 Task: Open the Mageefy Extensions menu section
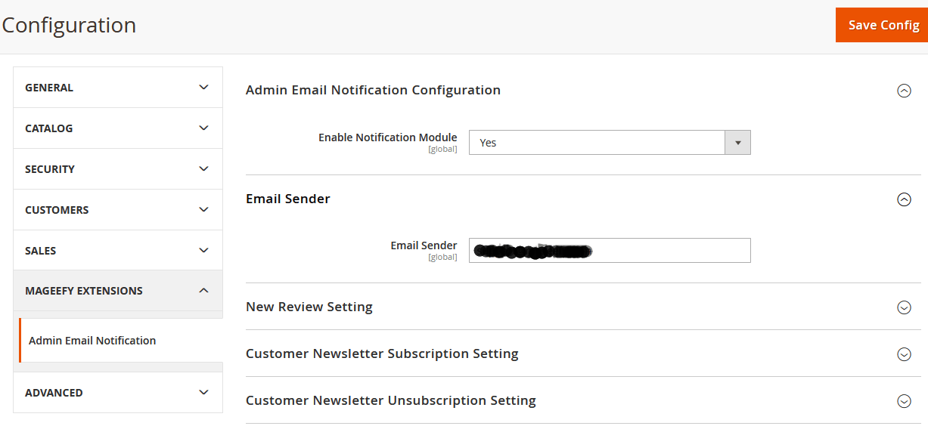tap(84, 291)
